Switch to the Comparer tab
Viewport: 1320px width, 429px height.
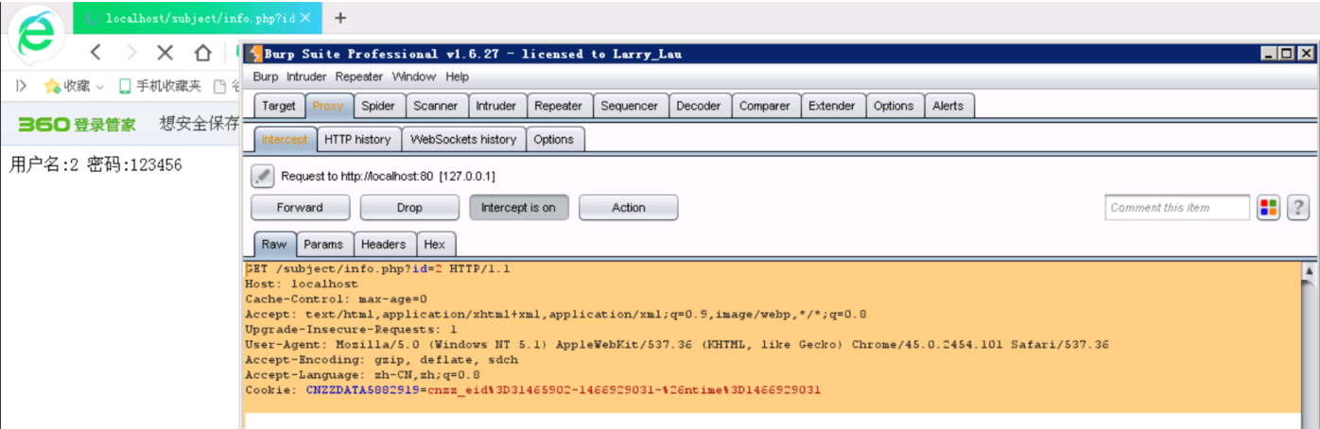pos(766,106)
